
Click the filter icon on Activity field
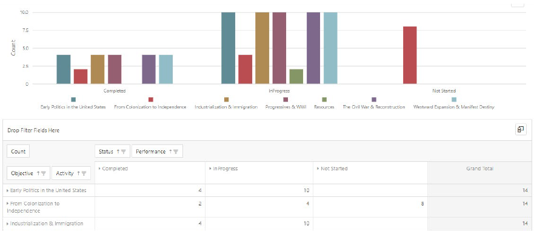pos(84,173)
